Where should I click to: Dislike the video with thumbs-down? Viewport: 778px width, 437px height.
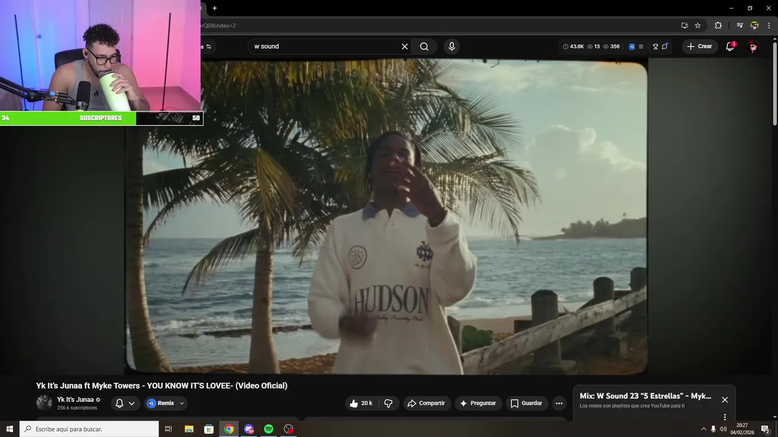pos(388,403)
